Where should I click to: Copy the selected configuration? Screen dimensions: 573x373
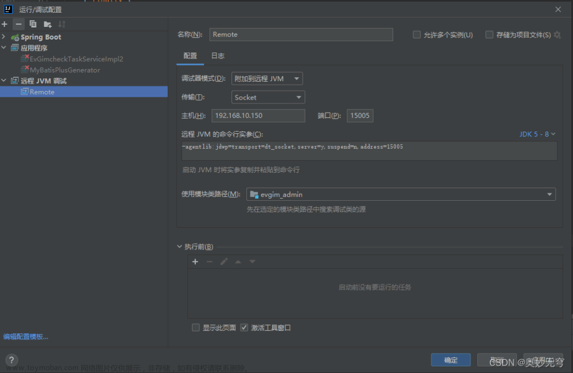click(33, 24)
